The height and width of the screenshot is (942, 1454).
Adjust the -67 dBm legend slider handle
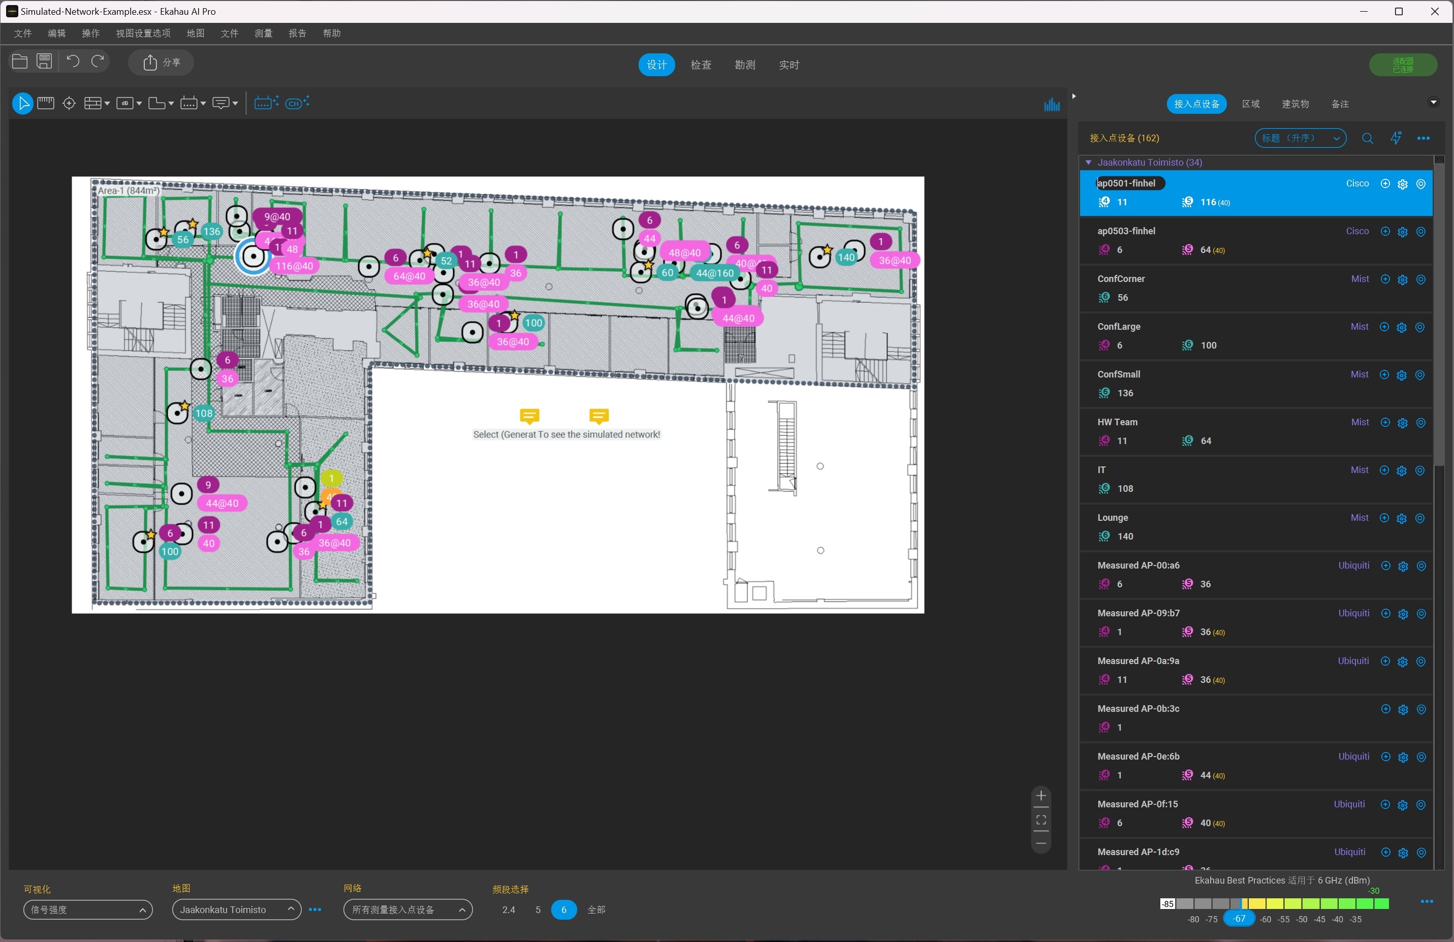click(1239, 918)
